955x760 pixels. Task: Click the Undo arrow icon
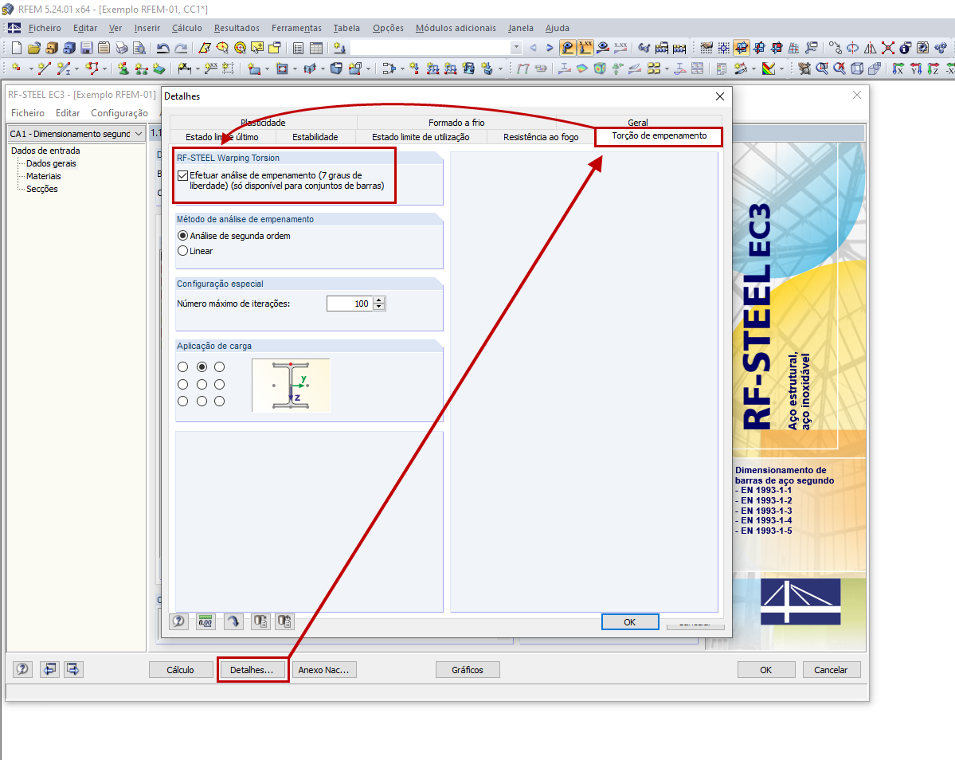tap(162, 48)
